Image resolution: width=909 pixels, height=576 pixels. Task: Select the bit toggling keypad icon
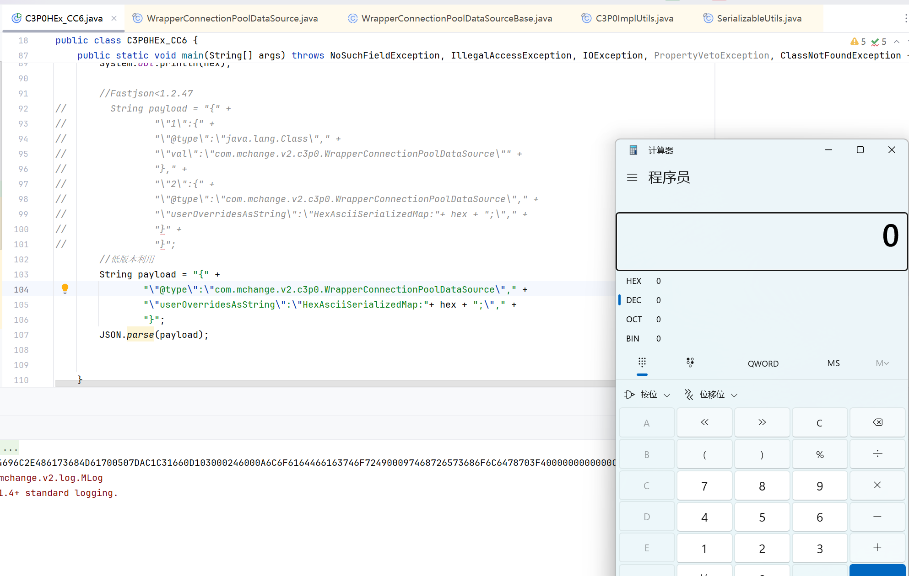pos(690,363)
